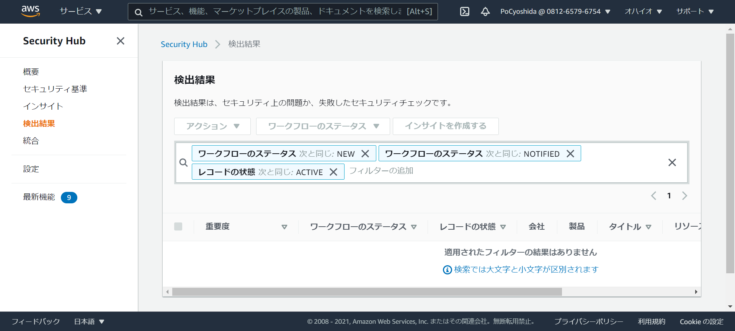735x331 pixels.
Task: Open the PoCyoshida account dropdown
Action: (x=555, y=11)
